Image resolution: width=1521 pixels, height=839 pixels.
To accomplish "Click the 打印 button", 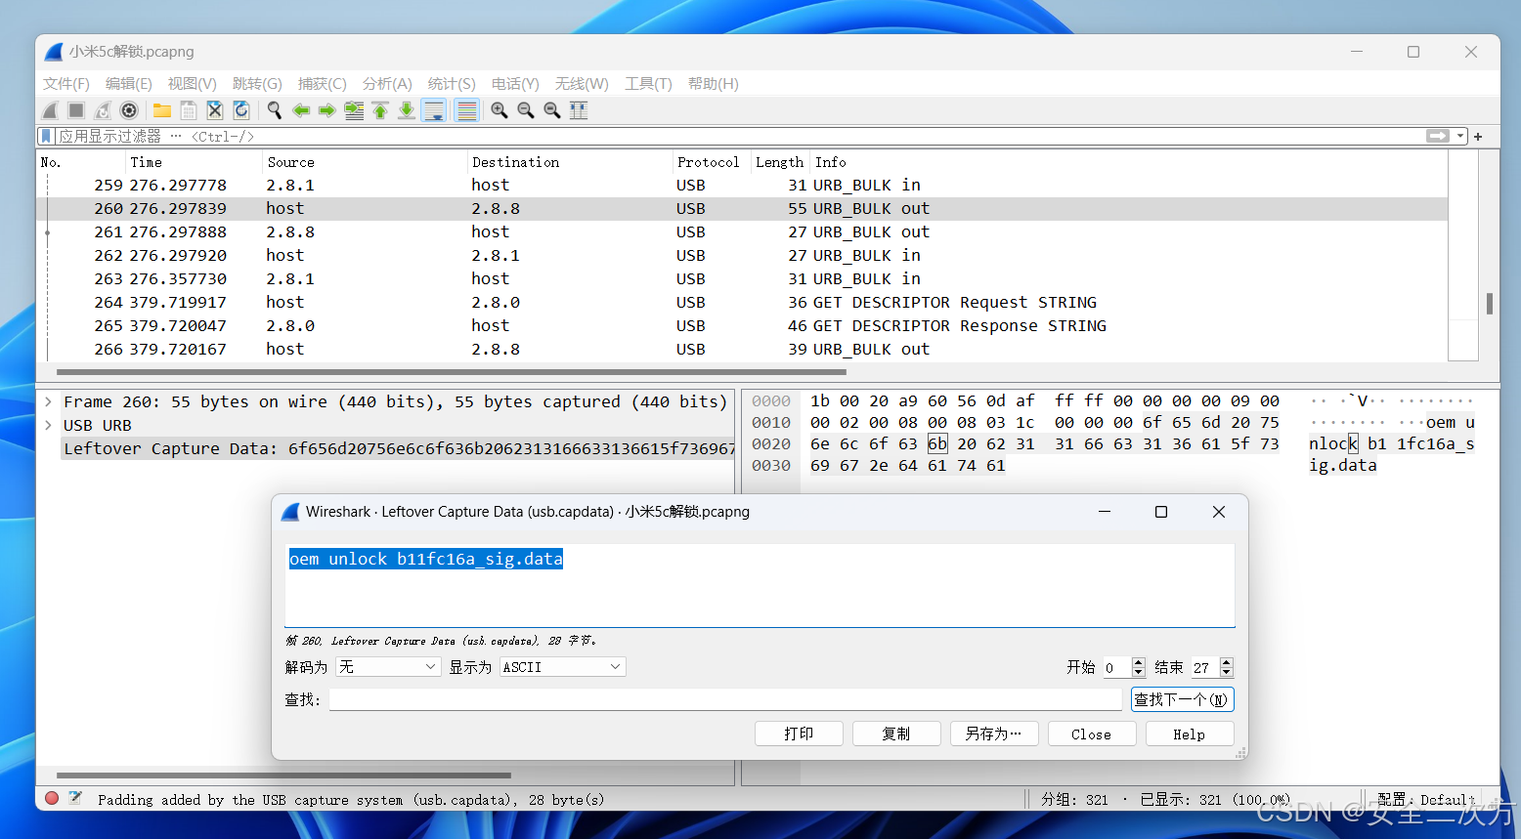I will [799, 734].
